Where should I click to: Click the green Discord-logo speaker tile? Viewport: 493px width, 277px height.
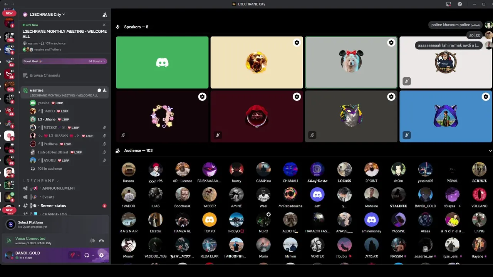162,62
